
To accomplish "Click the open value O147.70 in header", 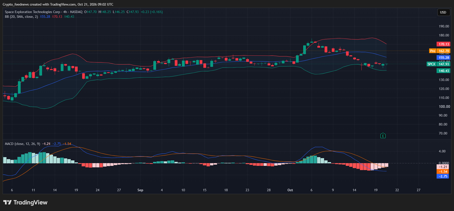I will click(x=90, y=12).
